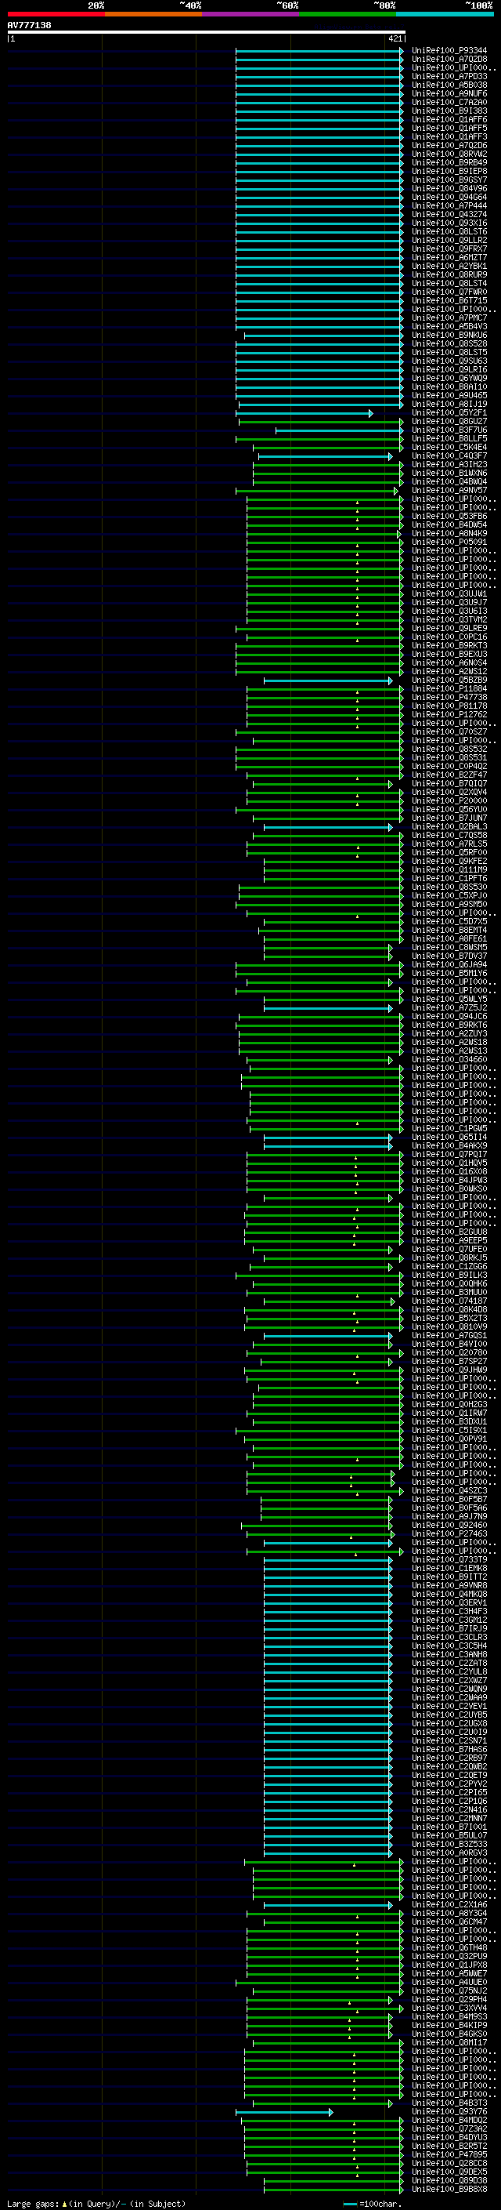Select the UniRef100_A4UUE0 hit label

(x=449, y=1982)
